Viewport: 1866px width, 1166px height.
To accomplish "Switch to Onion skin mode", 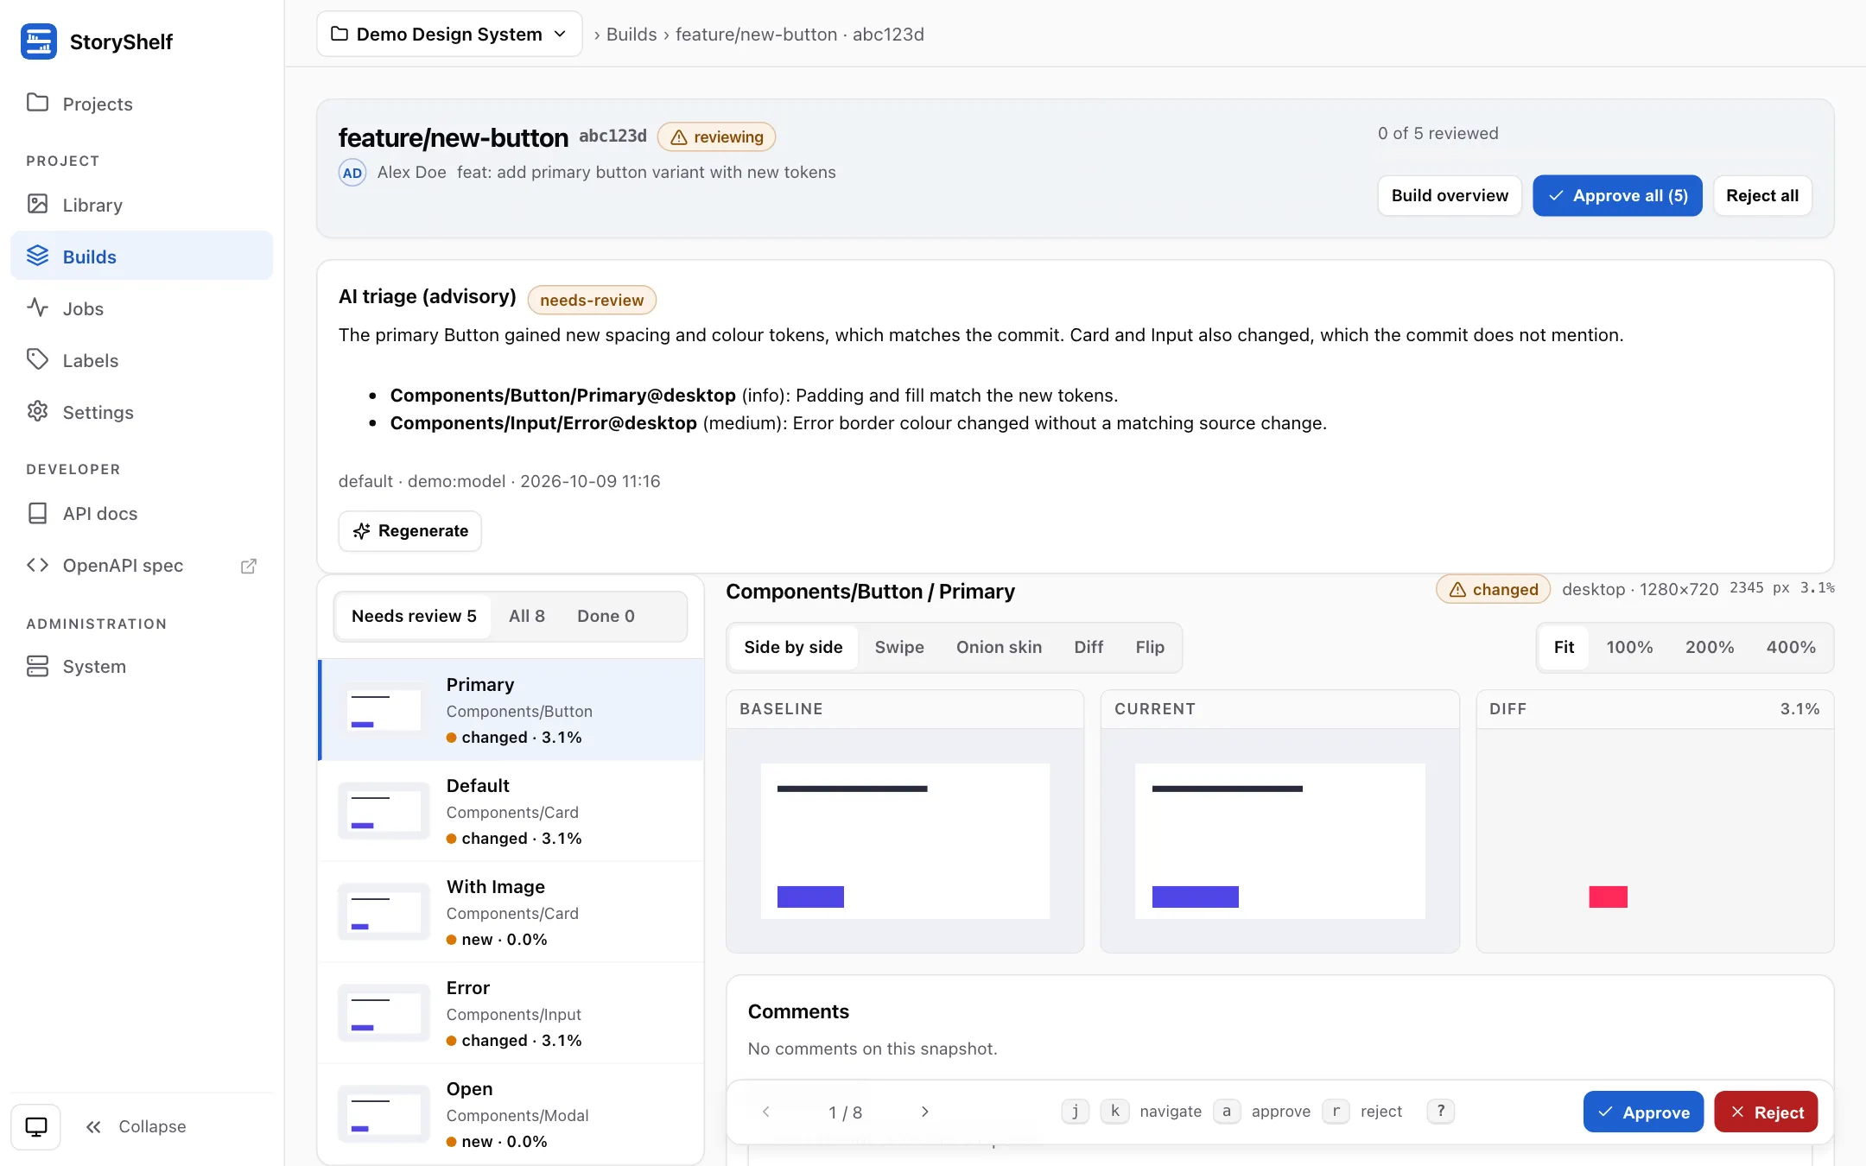I will [999, 647].
